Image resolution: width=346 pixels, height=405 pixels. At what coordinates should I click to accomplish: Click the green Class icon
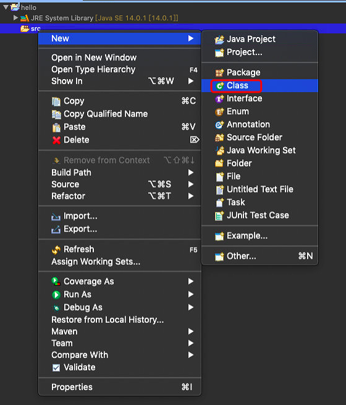pyautogui.click(x=219, y=85)
